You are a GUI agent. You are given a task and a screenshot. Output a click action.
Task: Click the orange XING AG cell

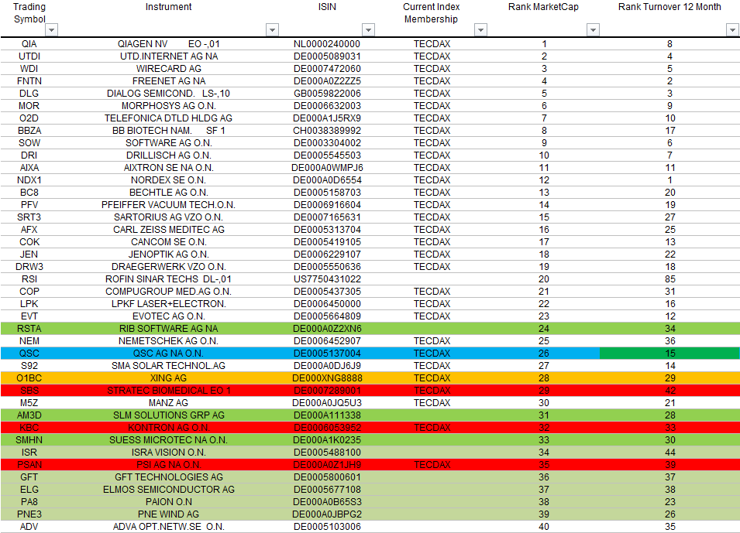point(169,378)
